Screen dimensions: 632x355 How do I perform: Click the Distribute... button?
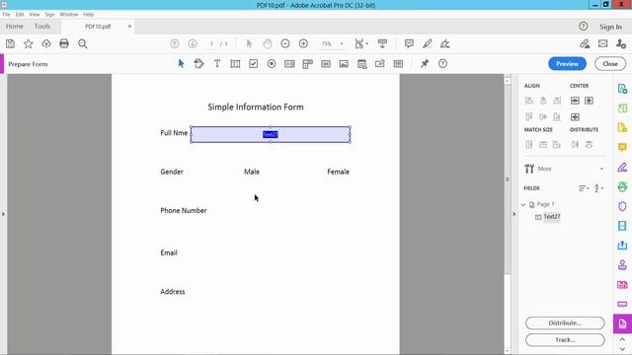click(565, 322)
